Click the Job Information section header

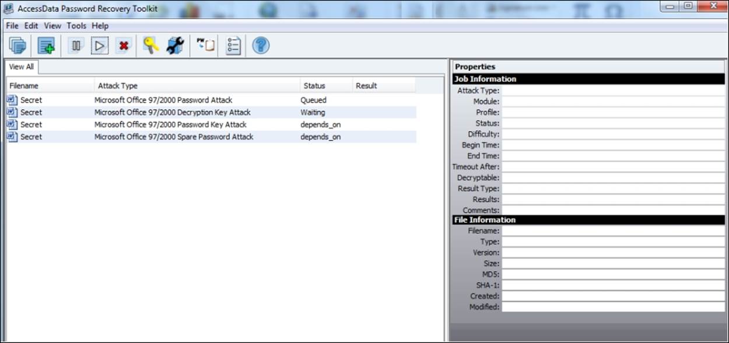[x=588, y=79]
